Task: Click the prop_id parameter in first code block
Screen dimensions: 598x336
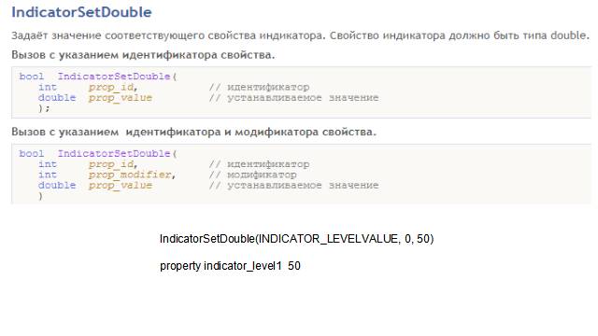Action: (x=113, y=87)
